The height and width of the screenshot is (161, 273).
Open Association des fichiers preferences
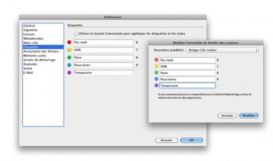point(43,51)
